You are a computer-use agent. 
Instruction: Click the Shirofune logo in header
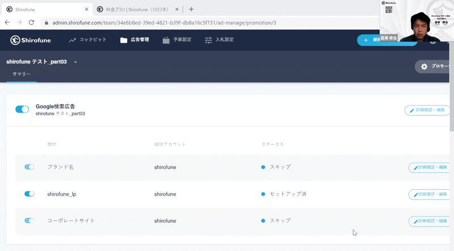coord(31,40)
